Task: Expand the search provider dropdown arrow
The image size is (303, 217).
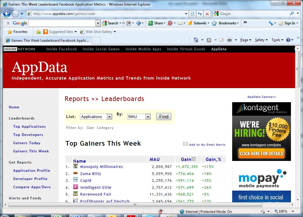Action: coord(298,13)
